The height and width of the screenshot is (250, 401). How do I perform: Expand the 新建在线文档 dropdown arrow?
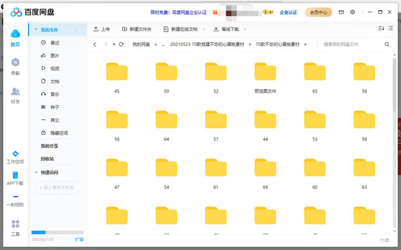point(204,29)
